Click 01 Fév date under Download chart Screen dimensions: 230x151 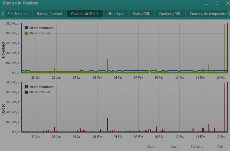tap(97, 77)
